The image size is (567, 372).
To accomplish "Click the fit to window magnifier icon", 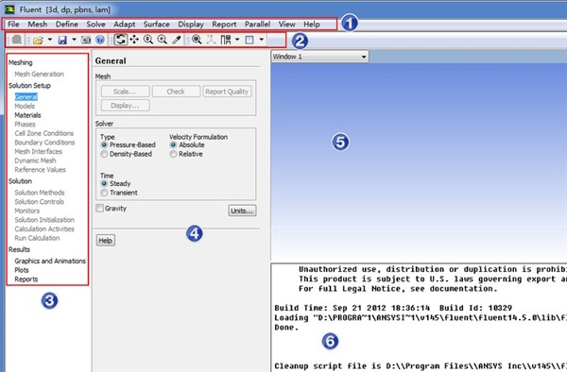I will coord(197,40).
